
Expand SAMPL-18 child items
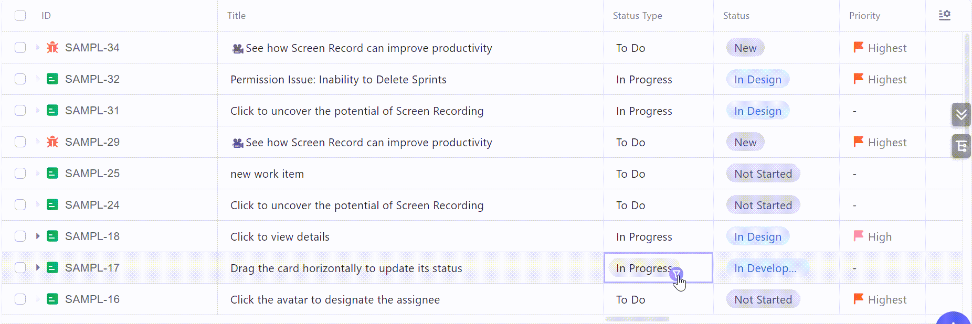(38, 236)
